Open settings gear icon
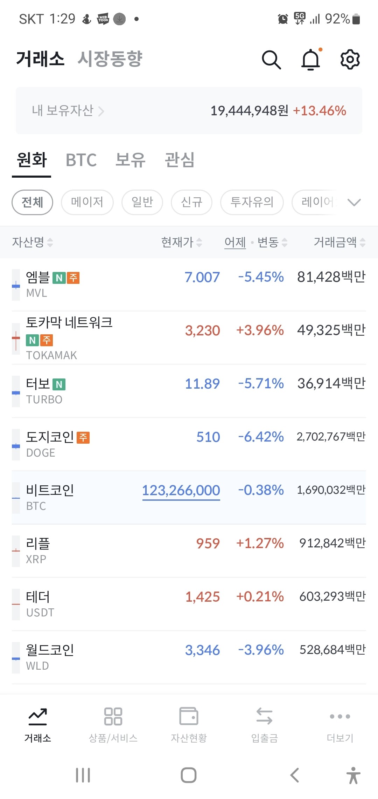 coord(350,60)
